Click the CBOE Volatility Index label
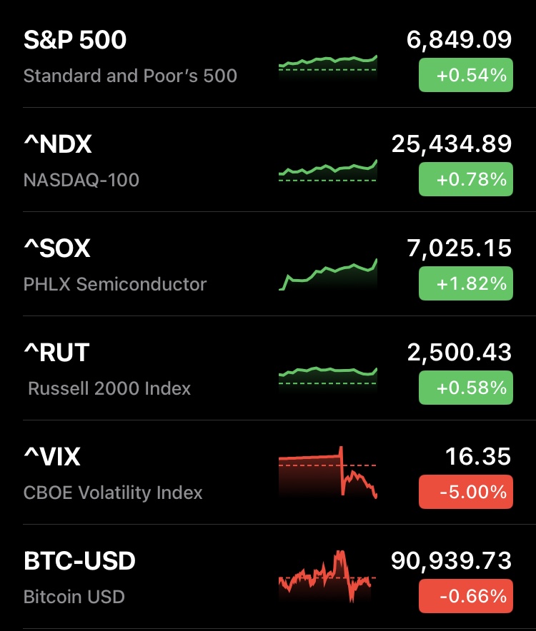536x631 pixels. [x=113, y=493]
